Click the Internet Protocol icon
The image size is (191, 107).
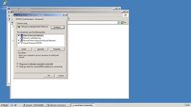(x=21, y=43)
